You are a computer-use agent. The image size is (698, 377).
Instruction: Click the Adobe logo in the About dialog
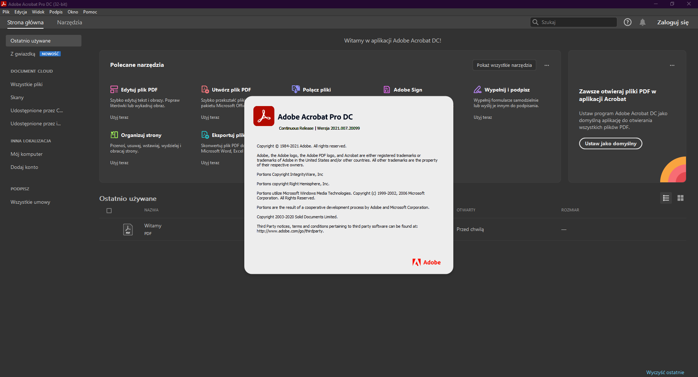point(426,262)
